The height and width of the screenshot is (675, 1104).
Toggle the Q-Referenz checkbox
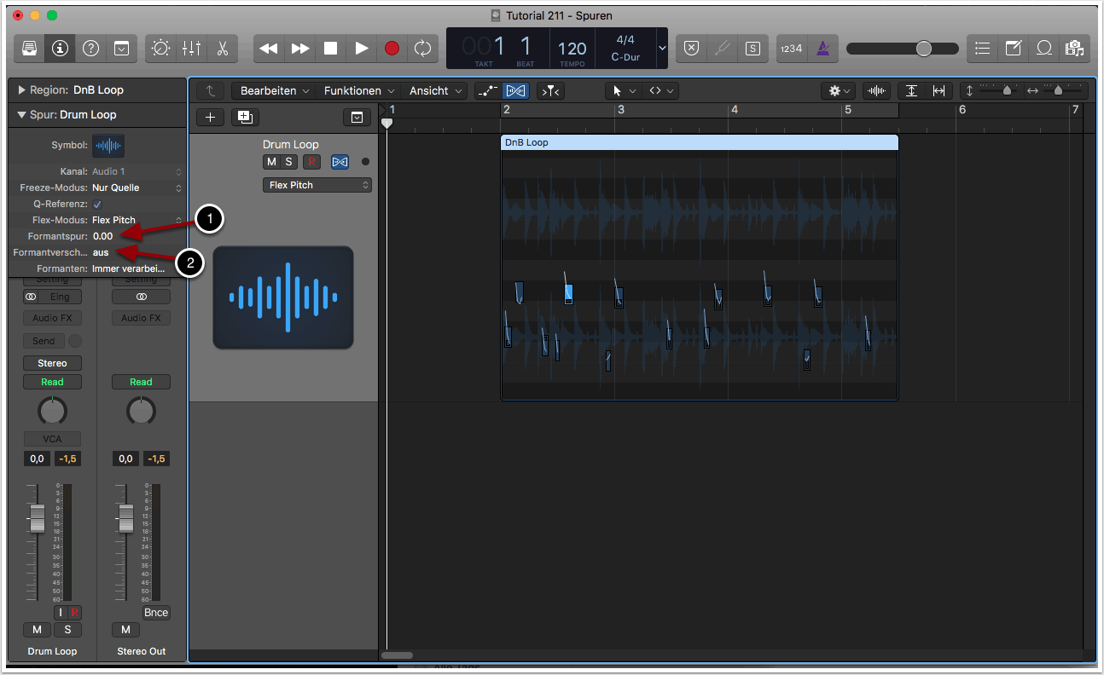[x=97, y=205]
